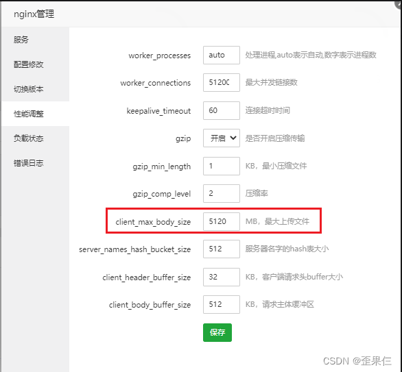Click the client_max_body_size input
Screen dimensions: 402x372
click(x=222, y=221)
